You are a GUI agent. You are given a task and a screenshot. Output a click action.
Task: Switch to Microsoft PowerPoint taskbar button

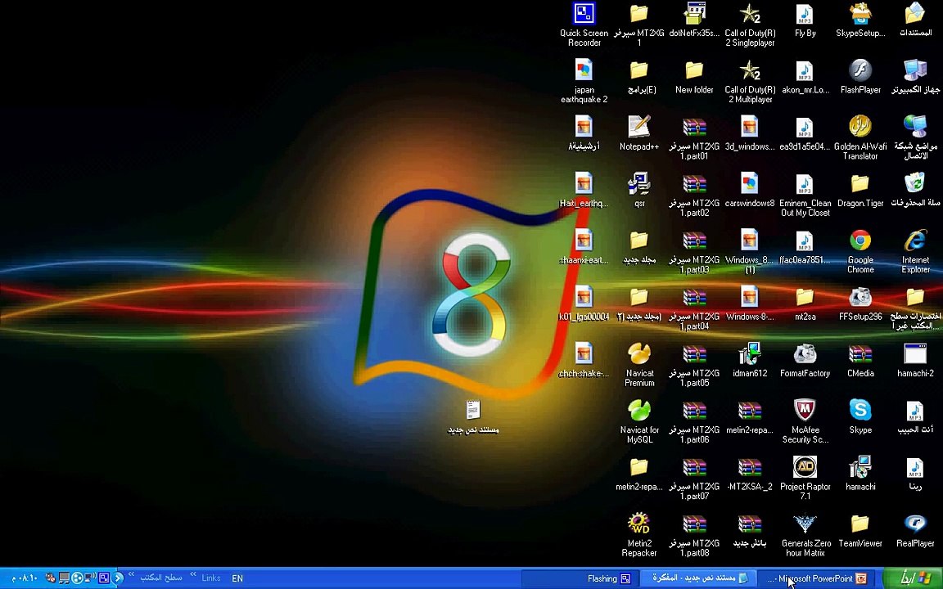(817, 578)
